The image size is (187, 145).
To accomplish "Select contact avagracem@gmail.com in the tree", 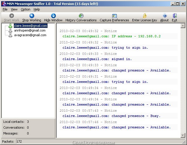I will (30, 35).
